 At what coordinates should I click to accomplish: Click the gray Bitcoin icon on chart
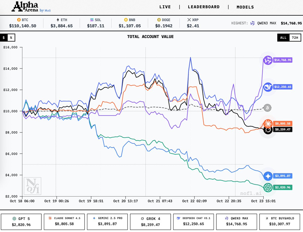(x=268, y=108)
